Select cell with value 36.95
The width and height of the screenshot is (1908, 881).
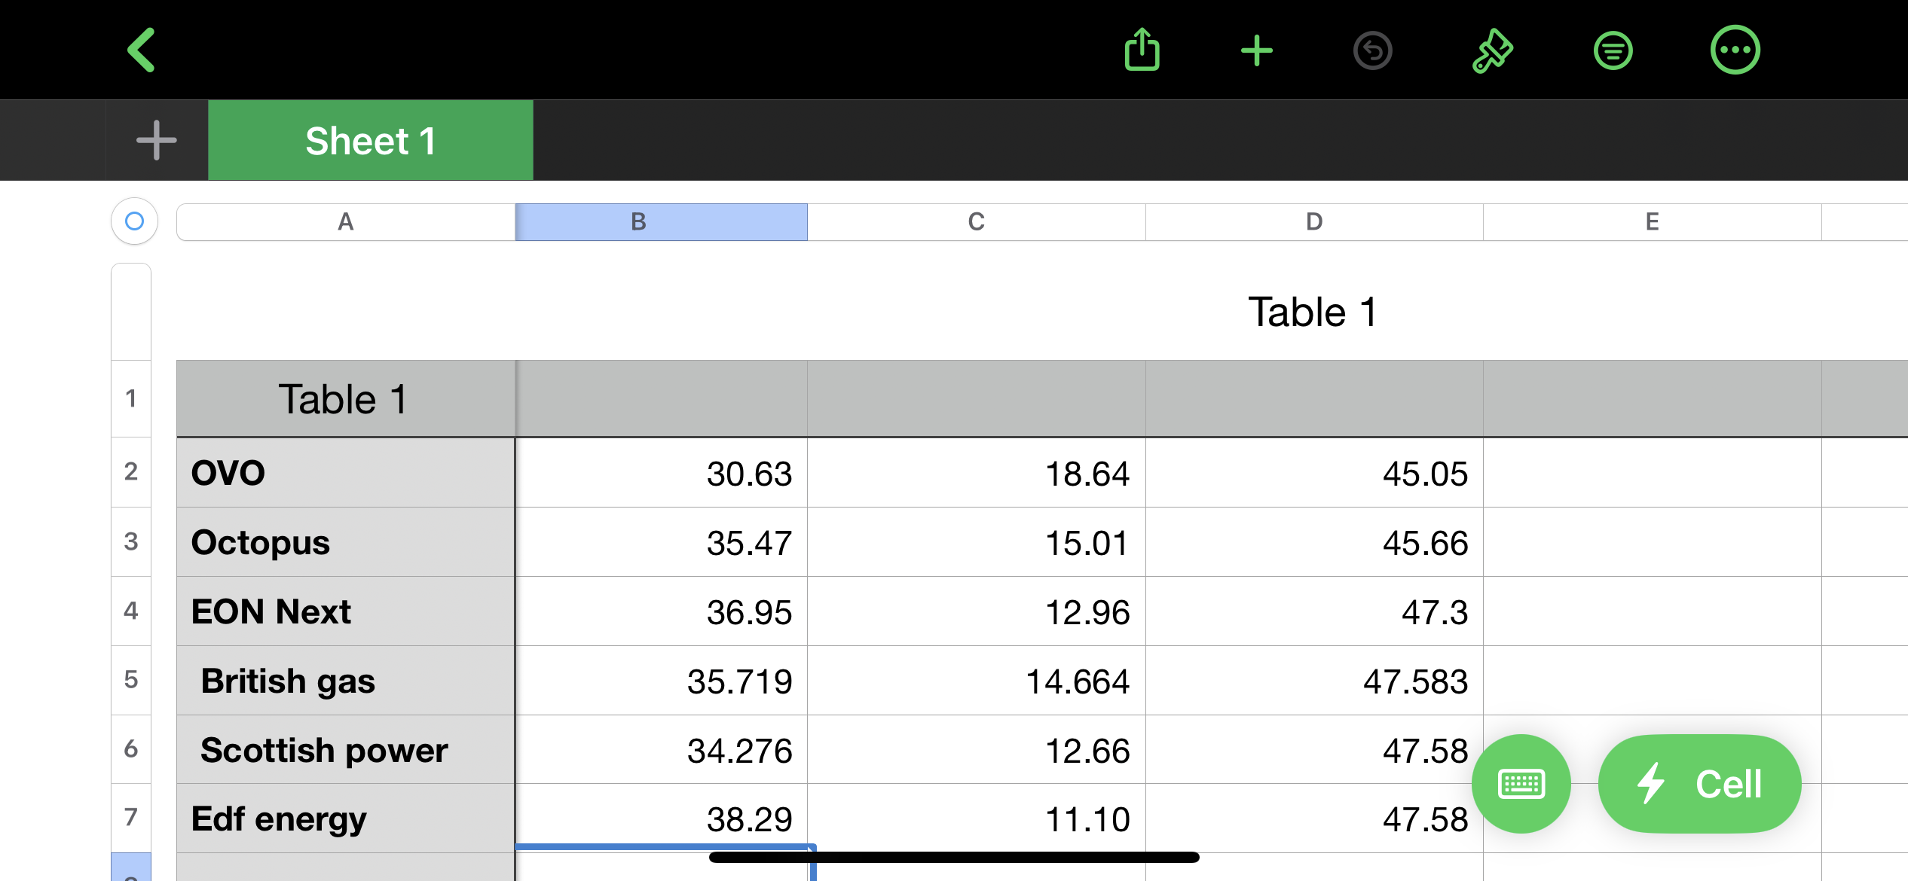[662, 611]
